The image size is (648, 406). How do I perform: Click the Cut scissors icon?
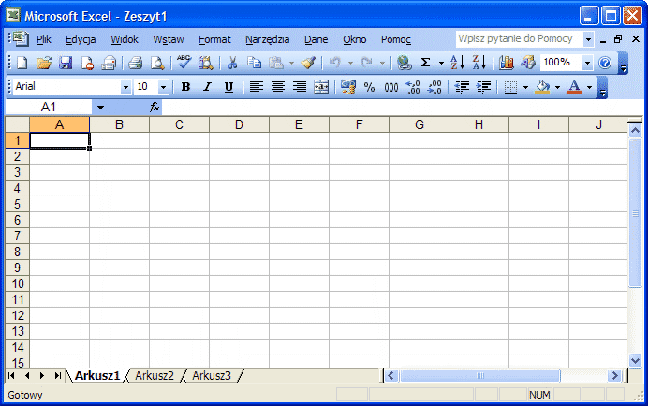[232, 63]
